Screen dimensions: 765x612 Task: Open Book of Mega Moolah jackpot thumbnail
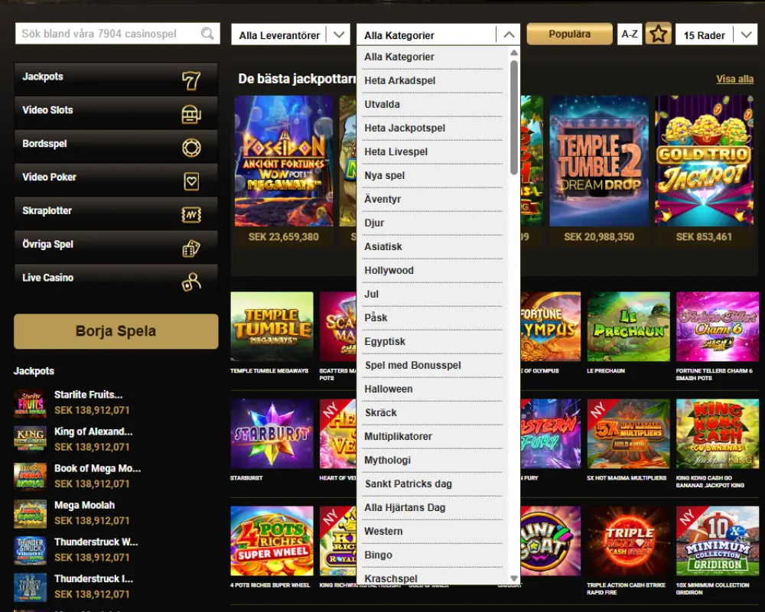pyautogui.click(x=31, y=476)
